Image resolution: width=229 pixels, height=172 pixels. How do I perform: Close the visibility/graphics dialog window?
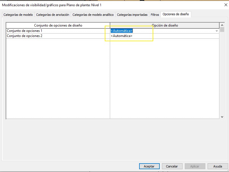pos(225,5)
